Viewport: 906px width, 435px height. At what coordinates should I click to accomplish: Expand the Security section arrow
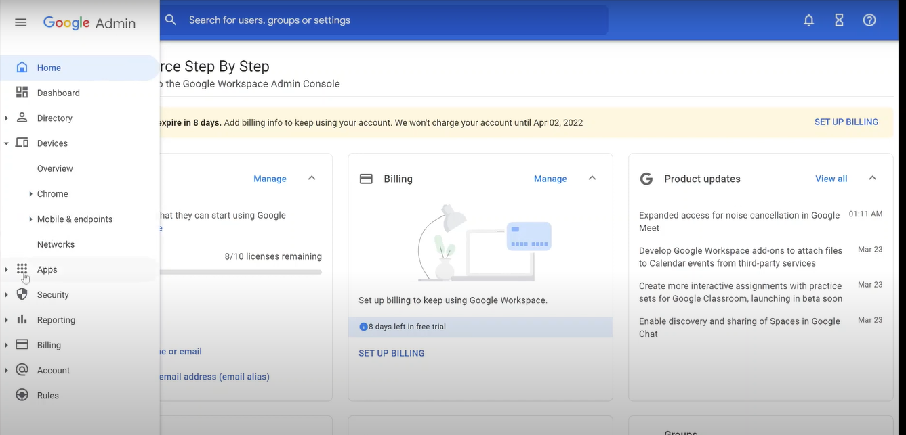click(6, 295)
